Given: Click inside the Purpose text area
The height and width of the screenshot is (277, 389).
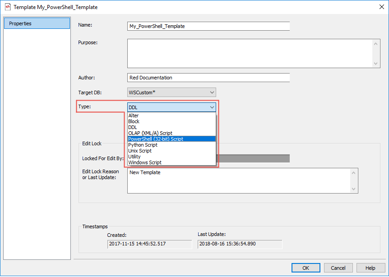Looking at the screenshot, I should point(250,53).
